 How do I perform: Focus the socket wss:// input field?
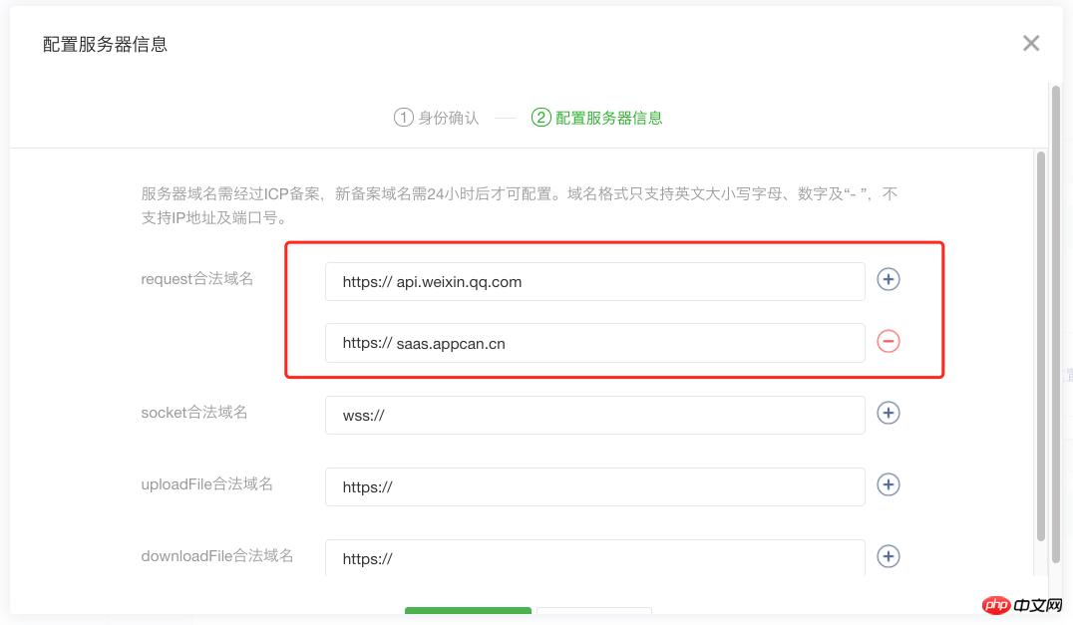[x=594, y=416]
